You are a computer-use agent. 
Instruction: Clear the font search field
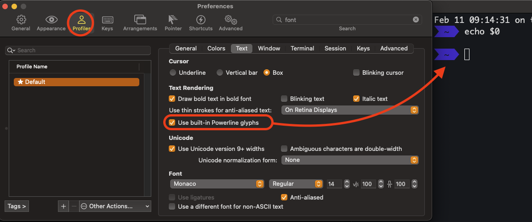416,20
